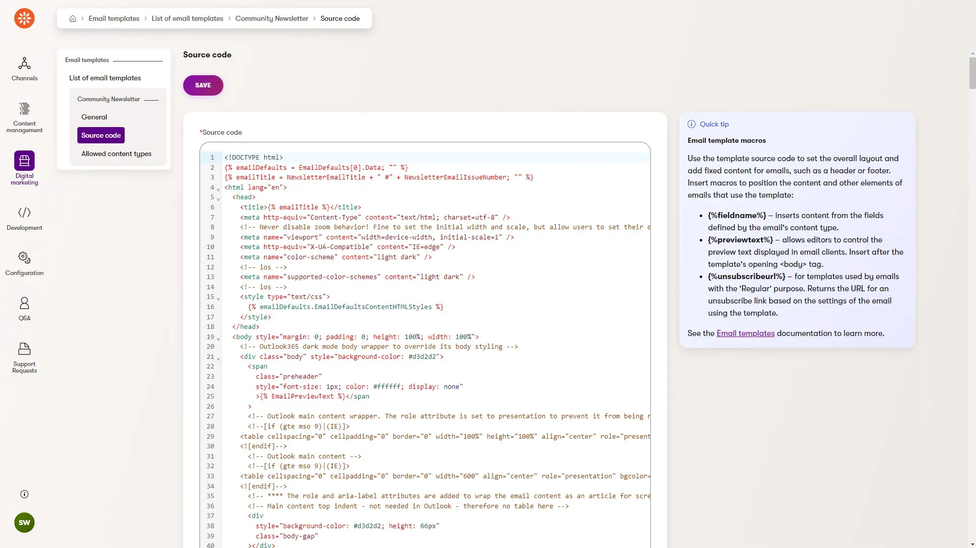Click the *Source code field label

(221, 132)
